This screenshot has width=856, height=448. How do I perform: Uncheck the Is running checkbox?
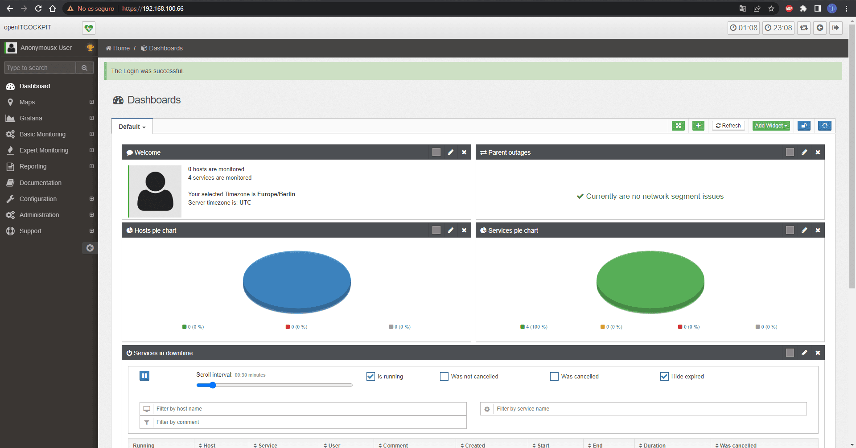tap(370, 377)
